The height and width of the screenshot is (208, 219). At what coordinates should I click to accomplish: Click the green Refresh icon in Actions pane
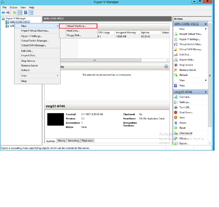tap(176, 75)
